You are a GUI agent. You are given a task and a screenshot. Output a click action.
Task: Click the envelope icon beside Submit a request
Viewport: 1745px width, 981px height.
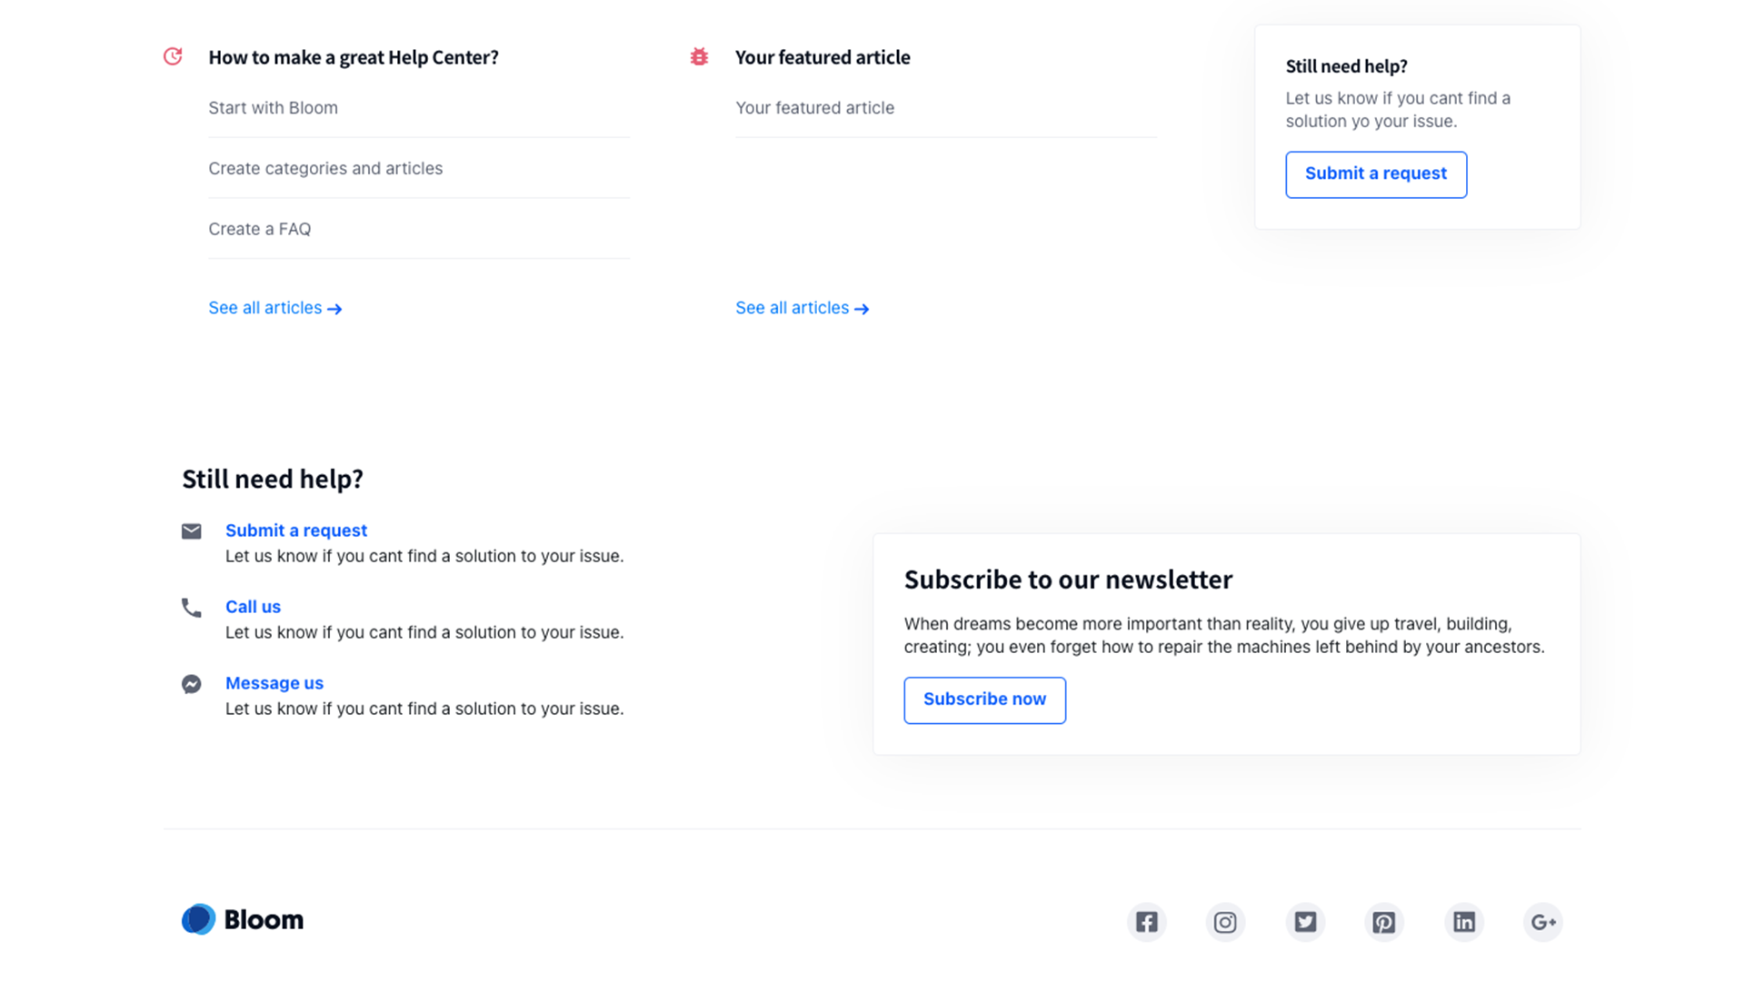(x=191, y=531)
